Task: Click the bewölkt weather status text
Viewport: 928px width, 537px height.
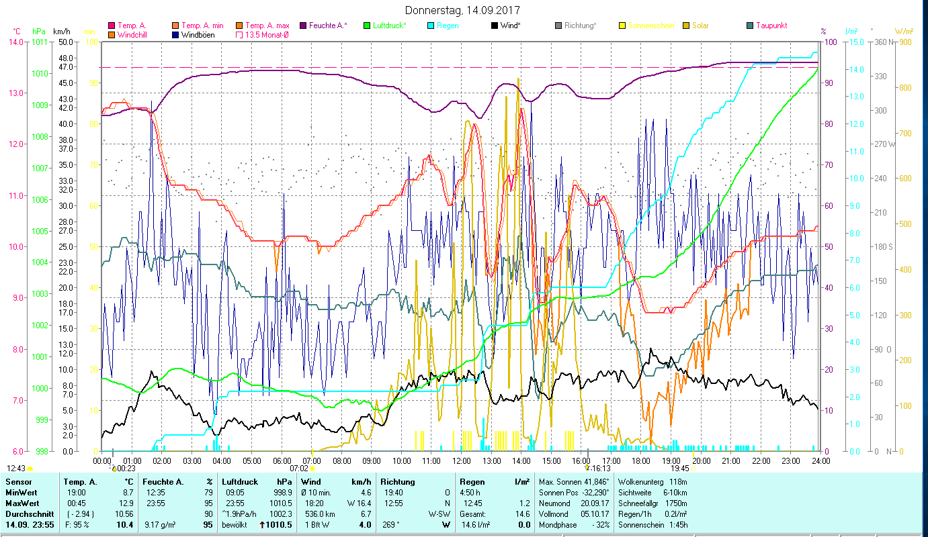Action: [x=235, y=525]
